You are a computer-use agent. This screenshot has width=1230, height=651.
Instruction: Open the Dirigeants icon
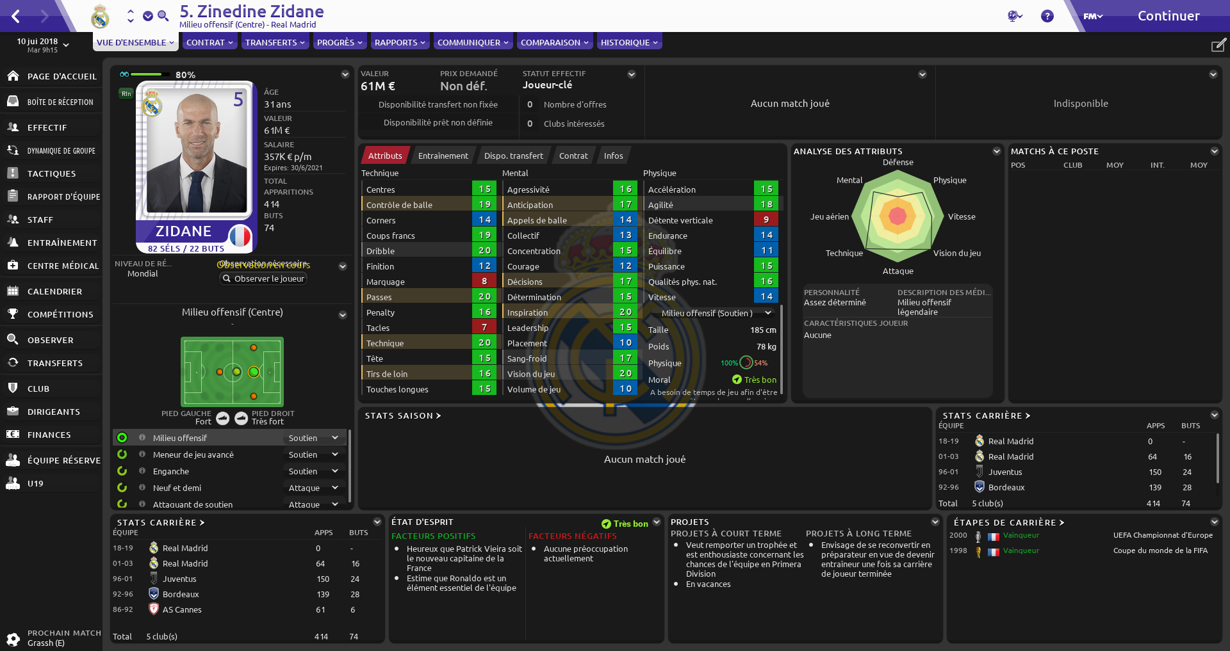tap(13, 411)
